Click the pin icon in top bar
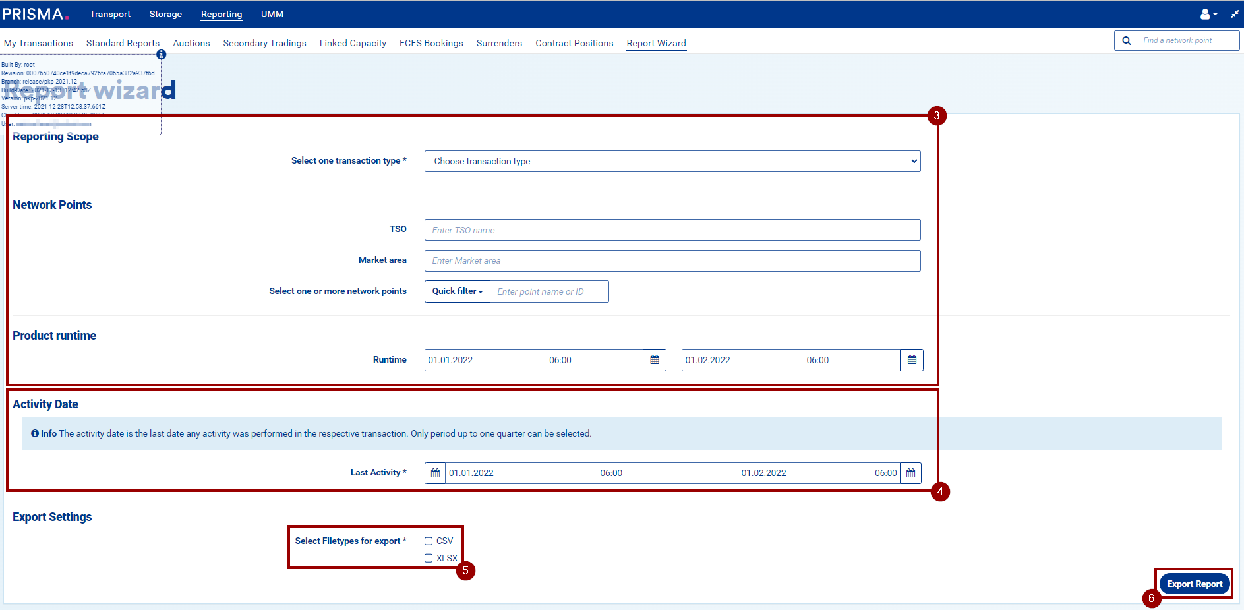1244x610 pixels. click(x=1234, y=14)
